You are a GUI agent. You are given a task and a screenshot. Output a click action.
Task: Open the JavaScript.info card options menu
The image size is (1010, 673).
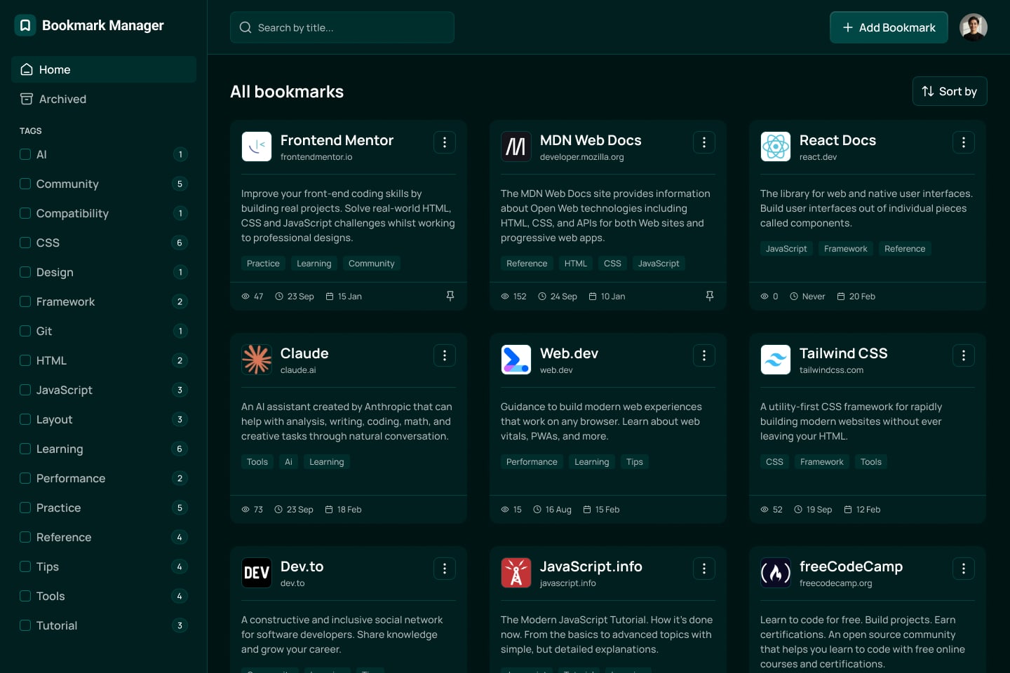[704, 569]
